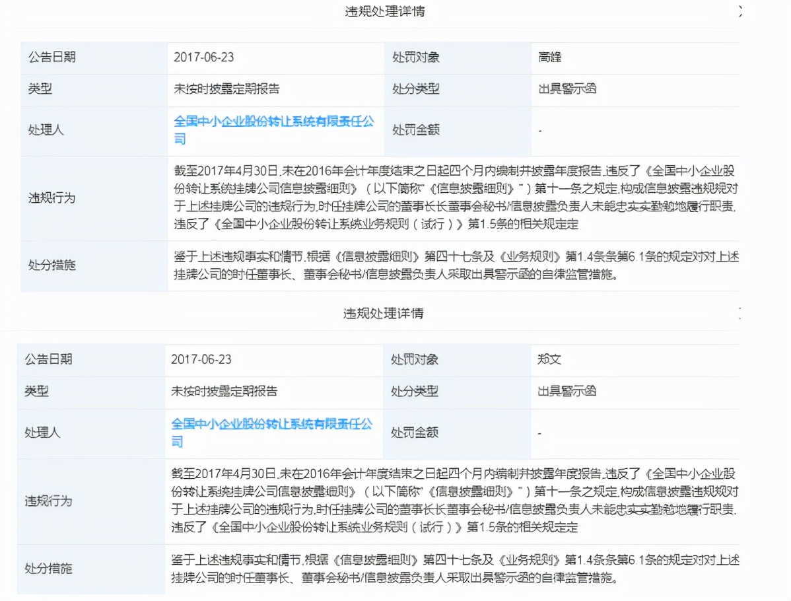Select the first panel's date 2017-06-23 next to 高峰
This screenshot has width=791, height=601.
tap(204, 57)
